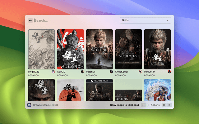Select the blue ice lady thumbnail
This screenshot has height=124, width=199.
point(157,90)
